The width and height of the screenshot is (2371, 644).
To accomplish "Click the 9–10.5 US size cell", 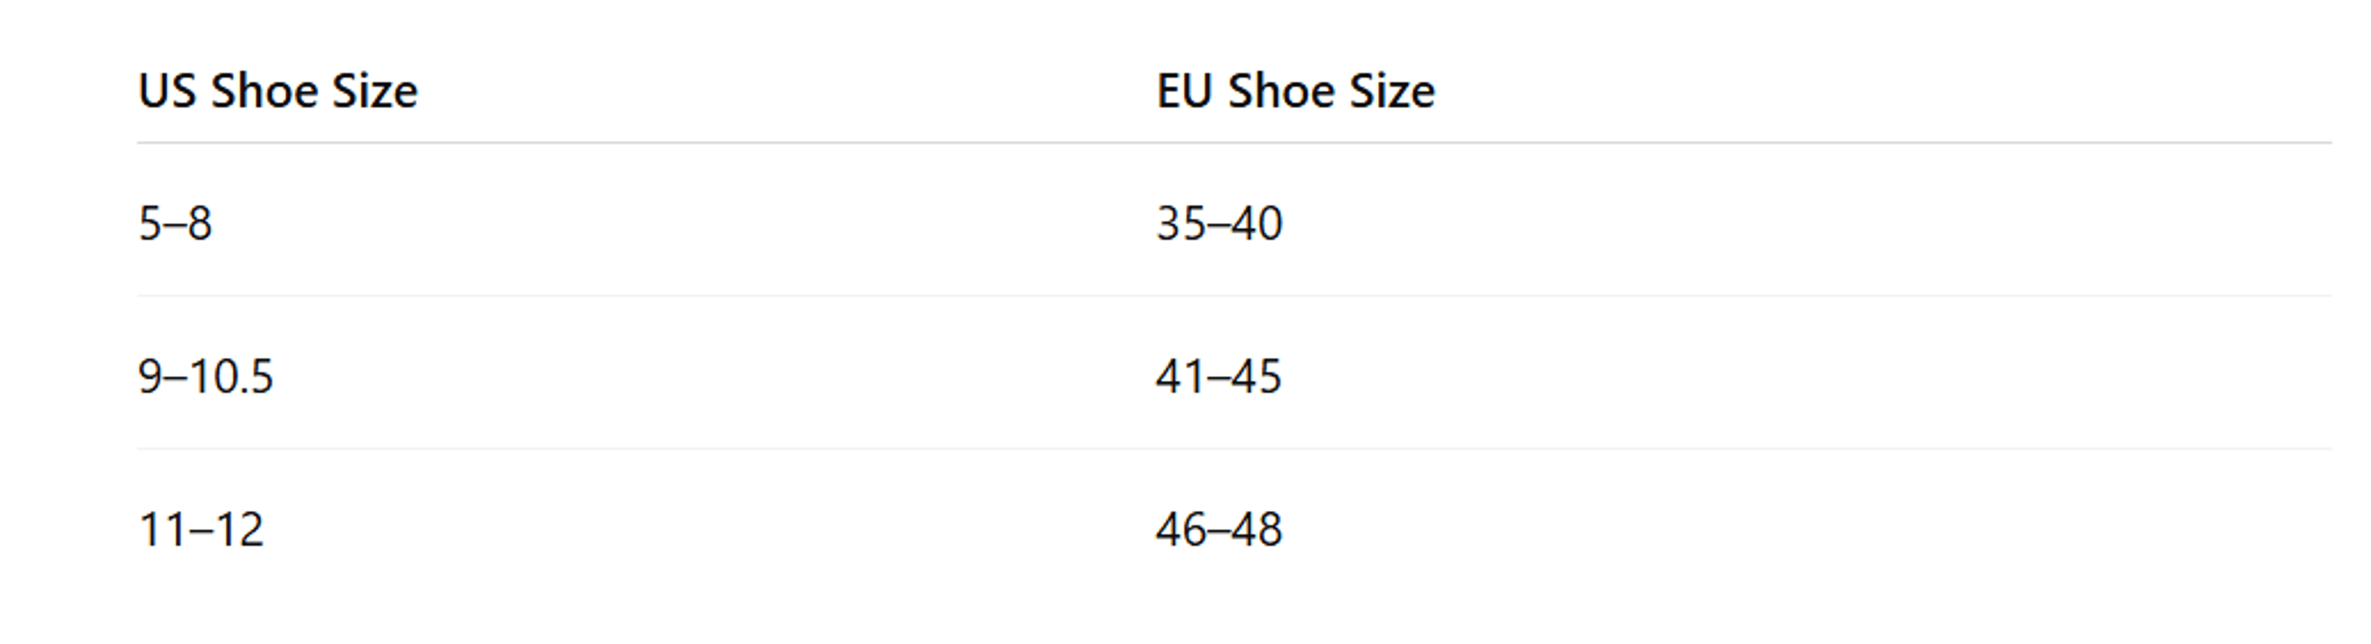I will [205, 376].
